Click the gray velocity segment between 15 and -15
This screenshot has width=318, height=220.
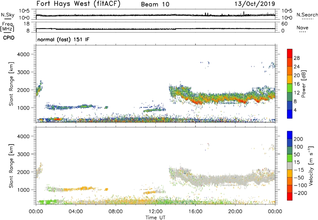click(x=290, y=166)
